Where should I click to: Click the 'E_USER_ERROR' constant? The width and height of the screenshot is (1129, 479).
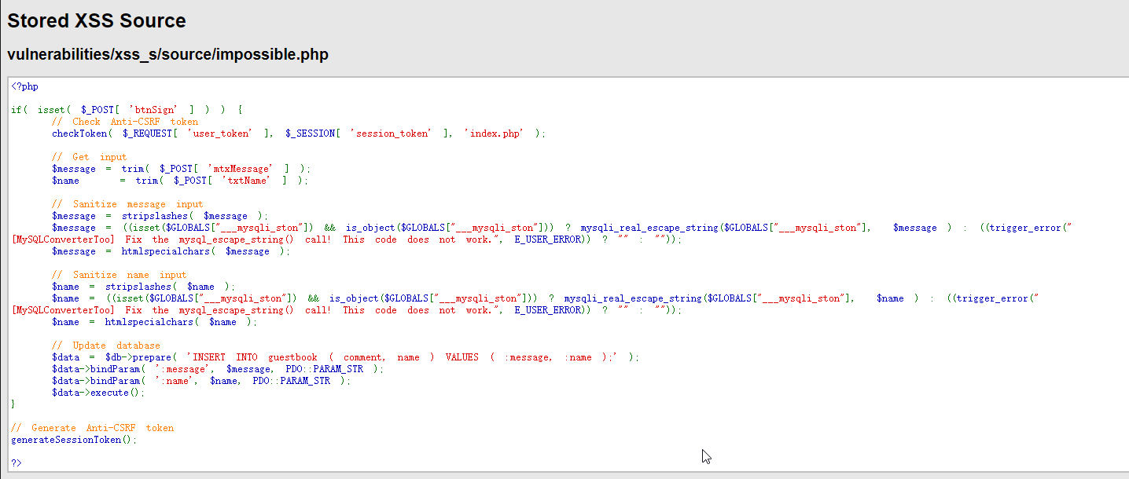pos(548,239)
